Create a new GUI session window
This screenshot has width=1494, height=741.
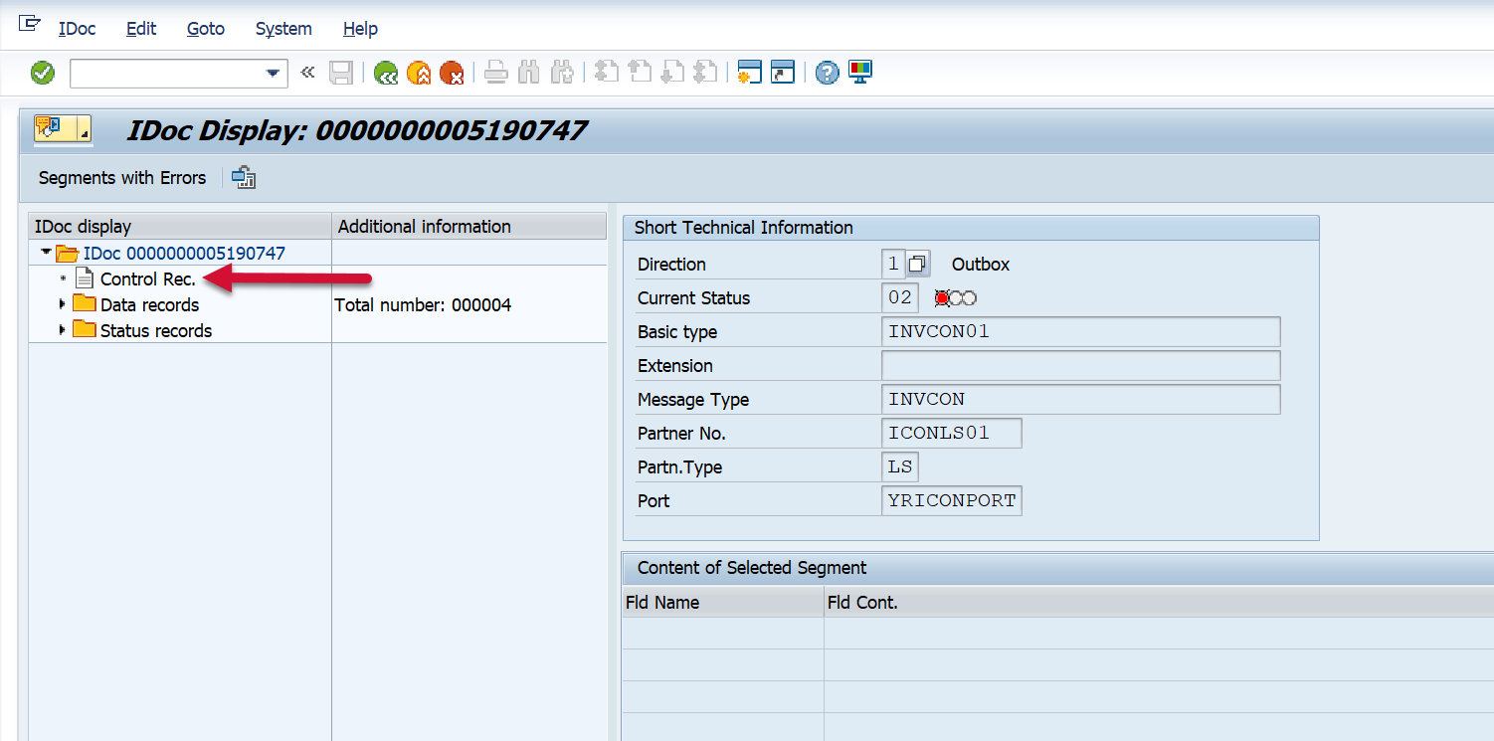[x=749, y=73]
